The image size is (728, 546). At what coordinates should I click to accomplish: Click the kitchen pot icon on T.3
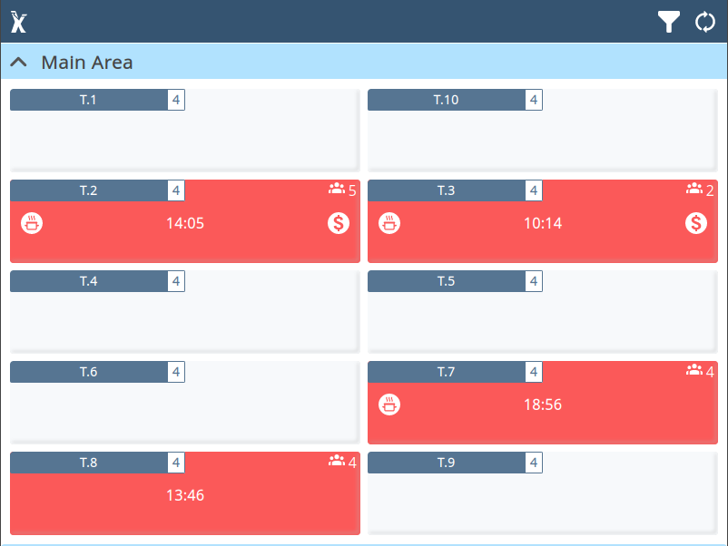389,223
